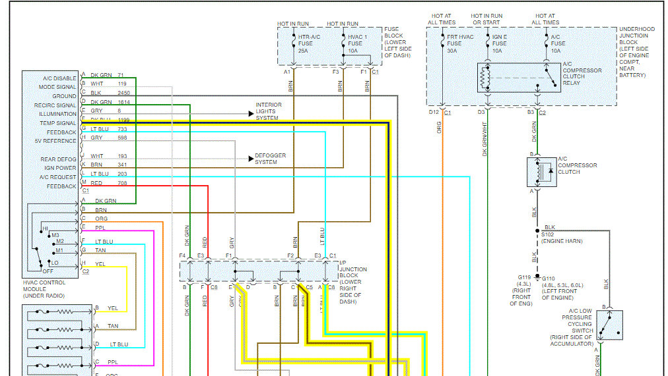Click the "G110" ground label

pos(549,279)
